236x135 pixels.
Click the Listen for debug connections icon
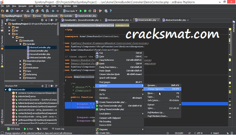pos(94,11)
